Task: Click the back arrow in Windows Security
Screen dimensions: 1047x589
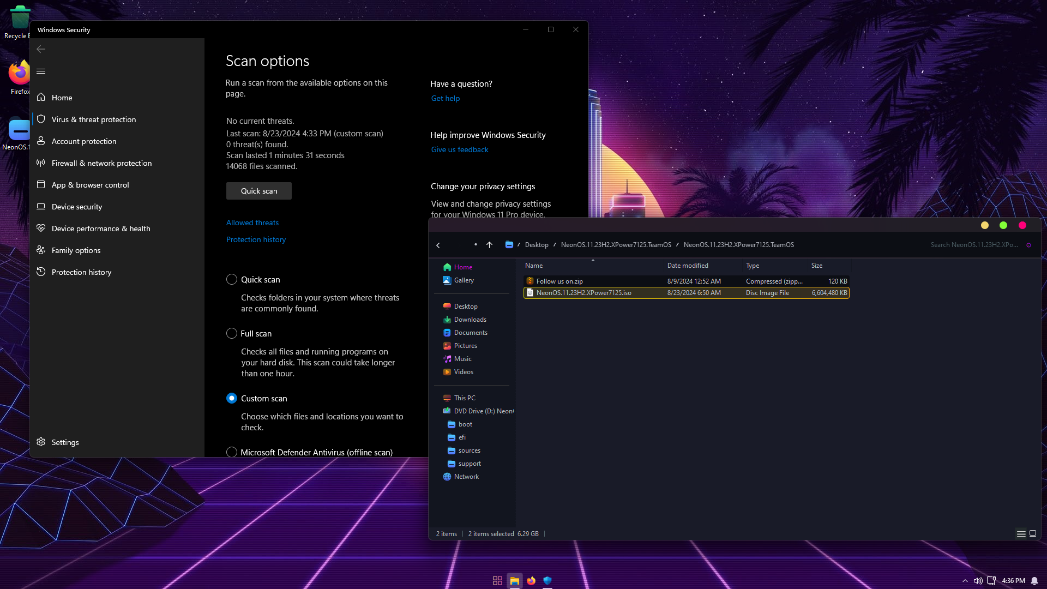Action: pos(41,49)
